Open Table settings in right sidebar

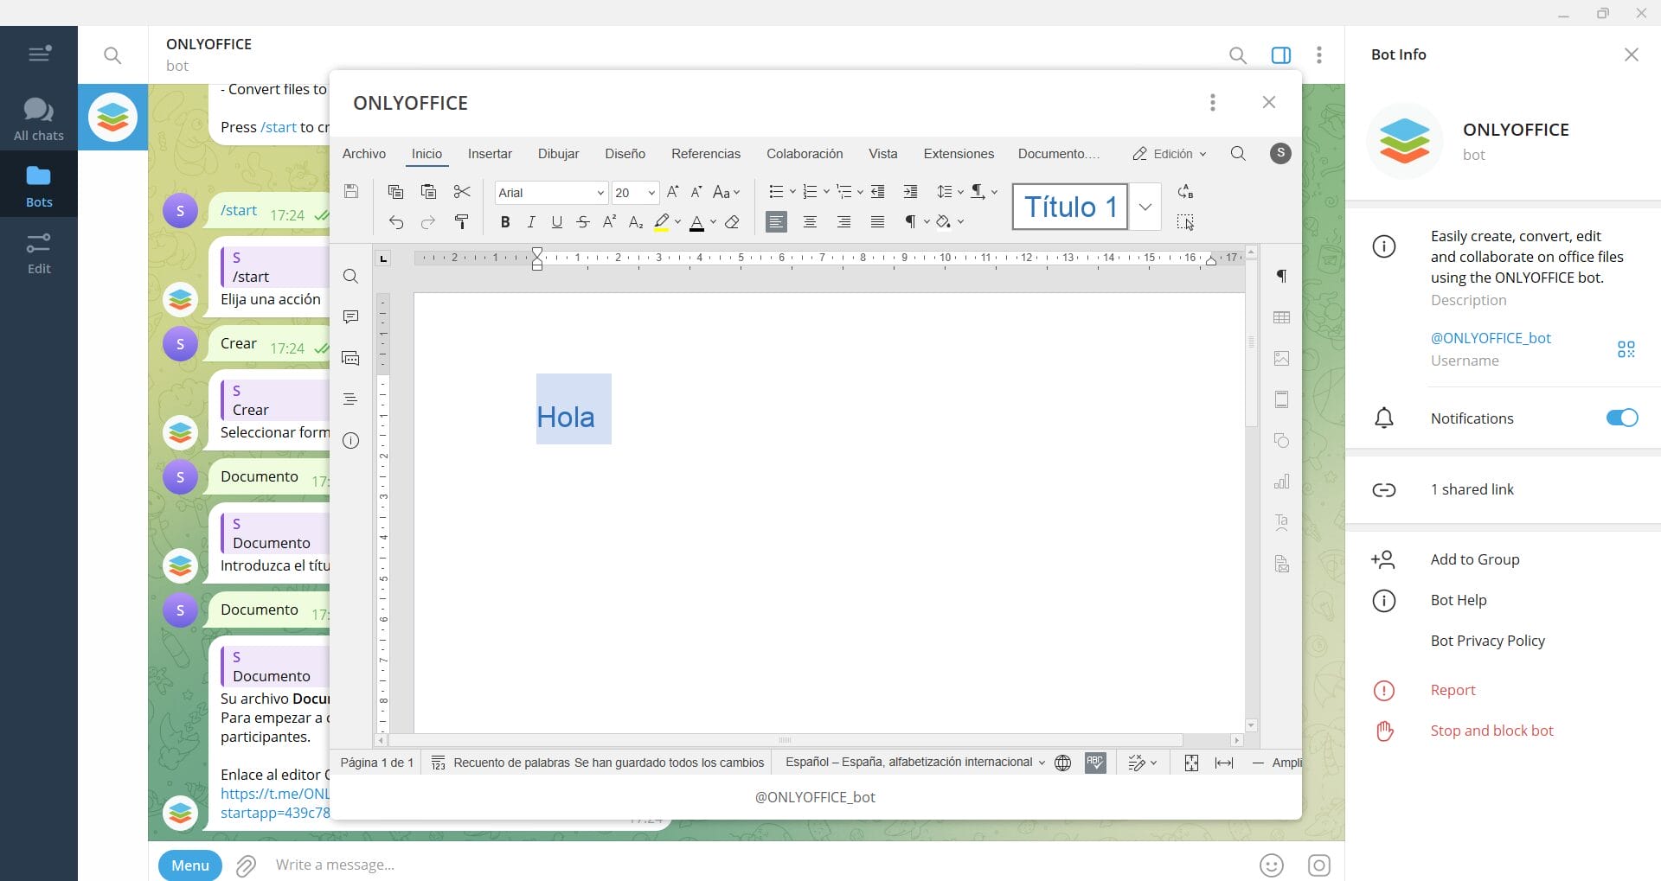1281,317
